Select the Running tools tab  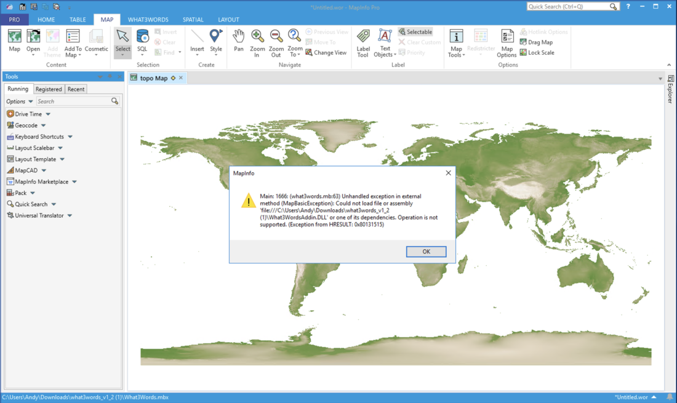18,89
